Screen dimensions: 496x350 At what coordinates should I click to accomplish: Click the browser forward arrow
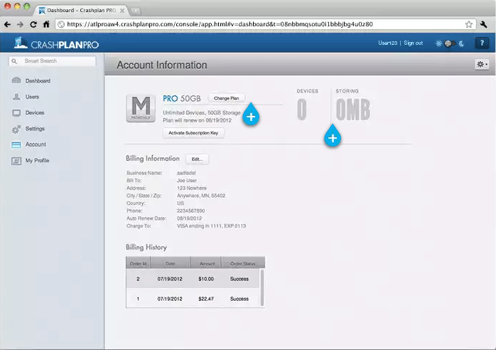point(20,24)
